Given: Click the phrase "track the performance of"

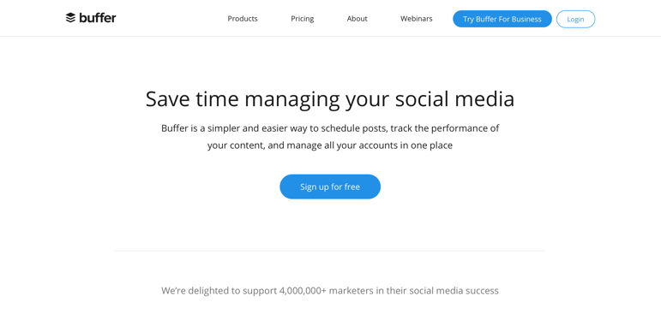Looking at the screenshot, I should click(x=445, y=128).
